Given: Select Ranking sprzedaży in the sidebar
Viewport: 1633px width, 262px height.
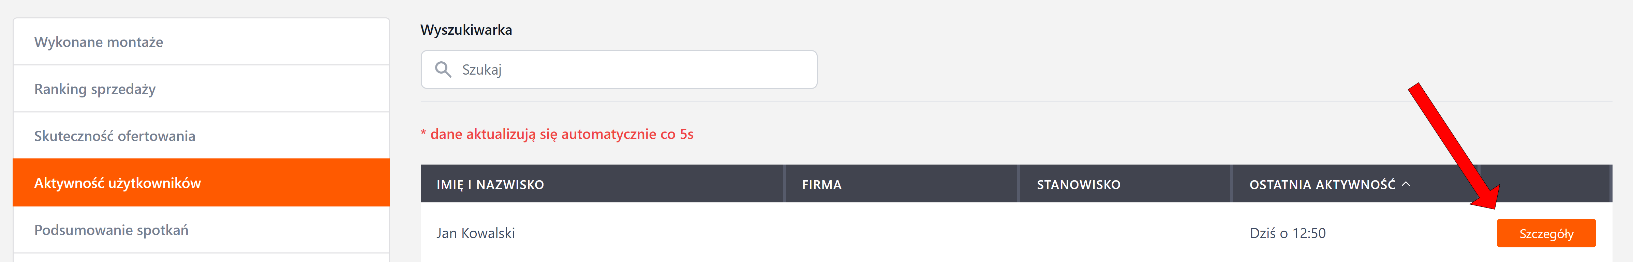Looking at the screenshot, I should [x=95, y=89].
